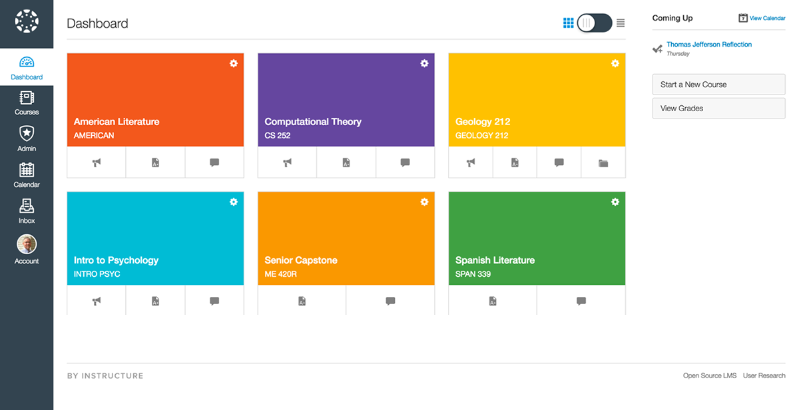Switch dashboard to list view
799x410 pixels.
click(x=620, y=22)
